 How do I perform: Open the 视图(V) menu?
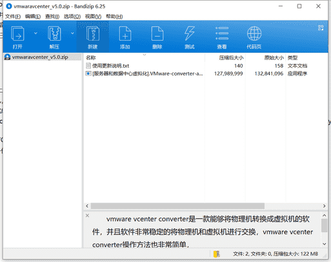point(93,17)
